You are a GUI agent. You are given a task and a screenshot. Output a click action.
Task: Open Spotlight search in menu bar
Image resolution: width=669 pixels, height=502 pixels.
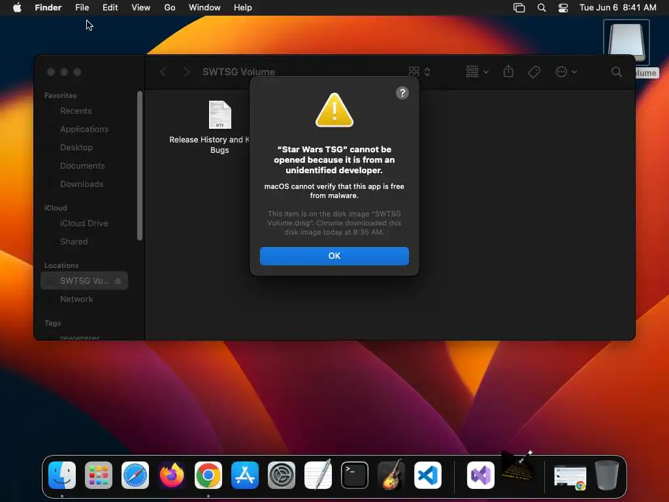click(x=542, y=8)
